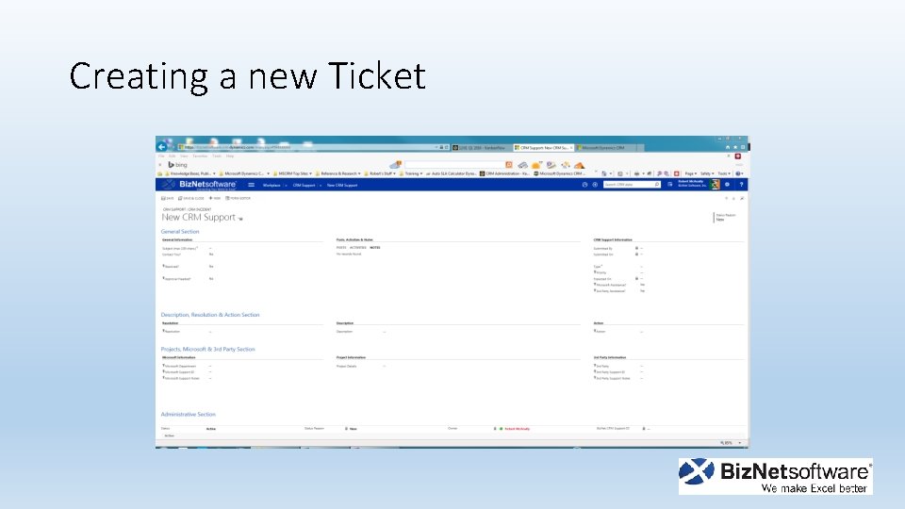Open CRM help question mark icon
The width and height of the screenshot is (905, 509).
point(741,185)
